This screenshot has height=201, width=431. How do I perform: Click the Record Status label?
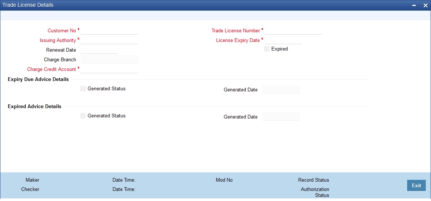coord(314,180)
